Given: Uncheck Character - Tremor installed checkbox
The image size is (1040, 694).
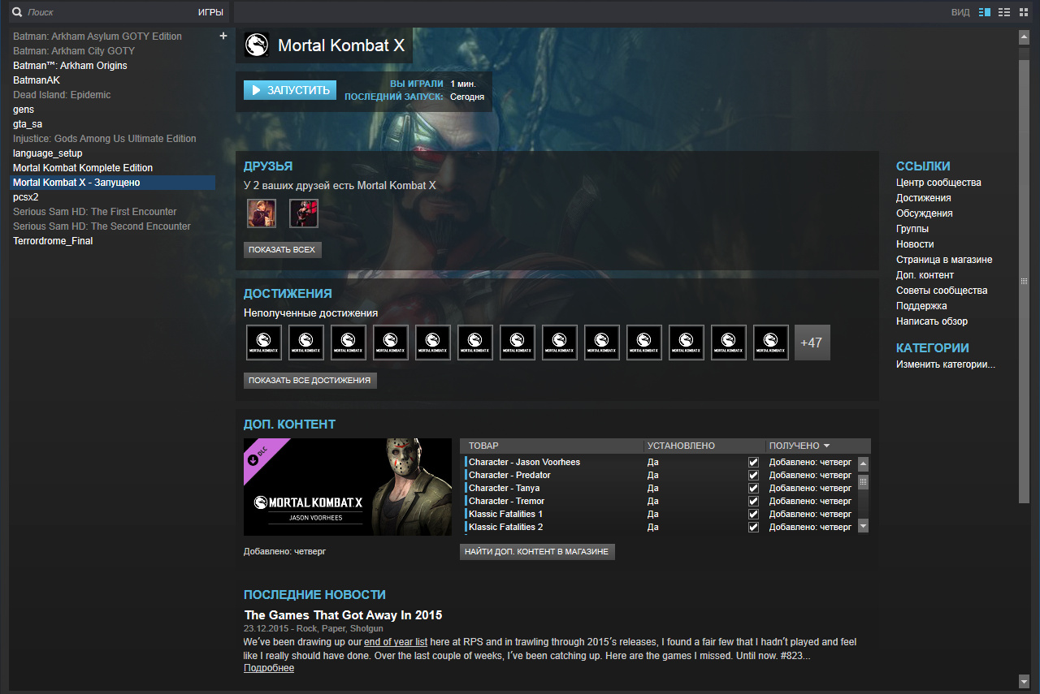Looking at the screenshot, I should (x=753, y=501).
